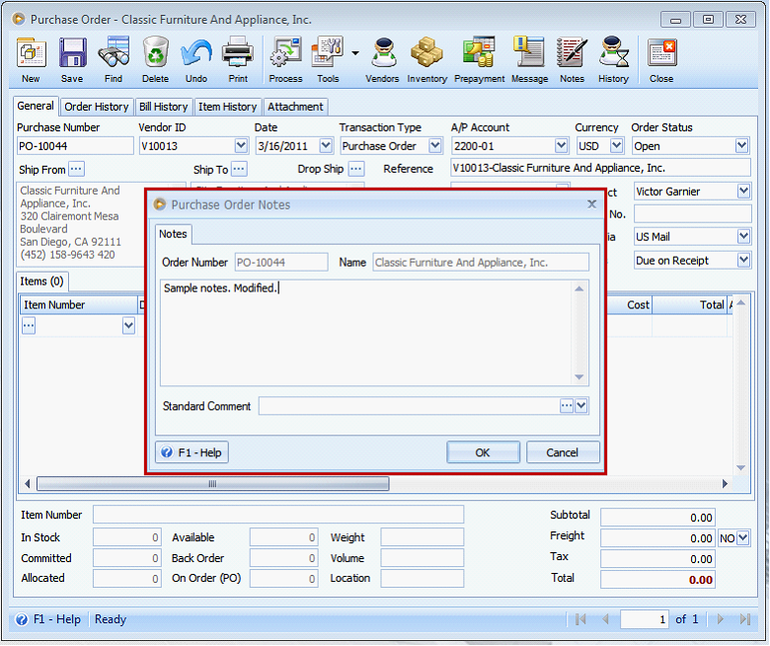The height and width of the screenshot is (646, 770).
Task: Click OK in the Notes dialog
Action: [x=483, y=452]
